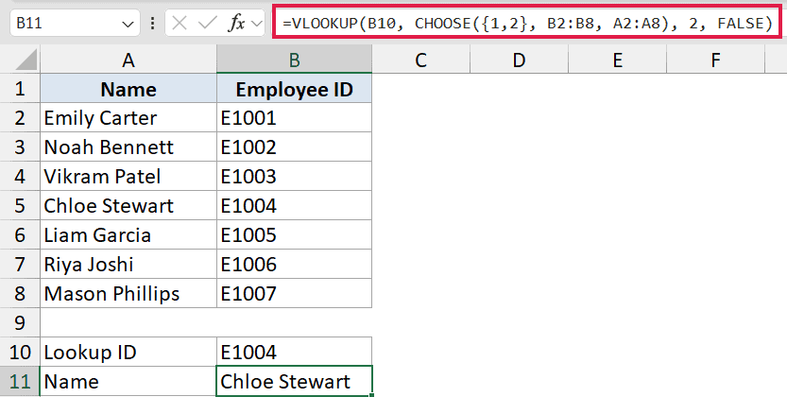Screen dimensions: 787x397
Task: Select the Chloe Stewart cell in row 5
Action: coord(128,205)
